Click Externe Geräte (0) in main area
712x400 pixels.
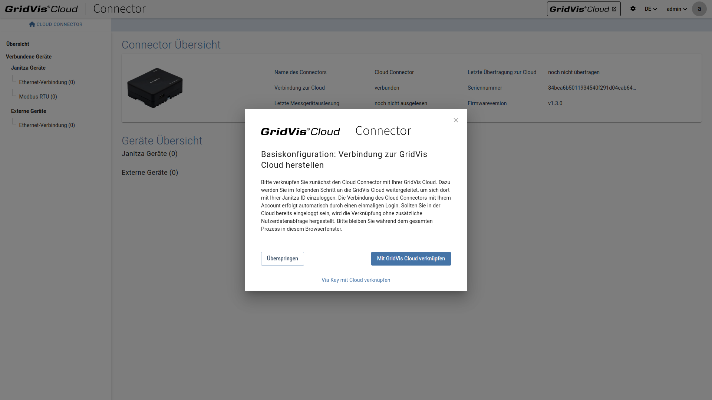click(x=150, y=173)
